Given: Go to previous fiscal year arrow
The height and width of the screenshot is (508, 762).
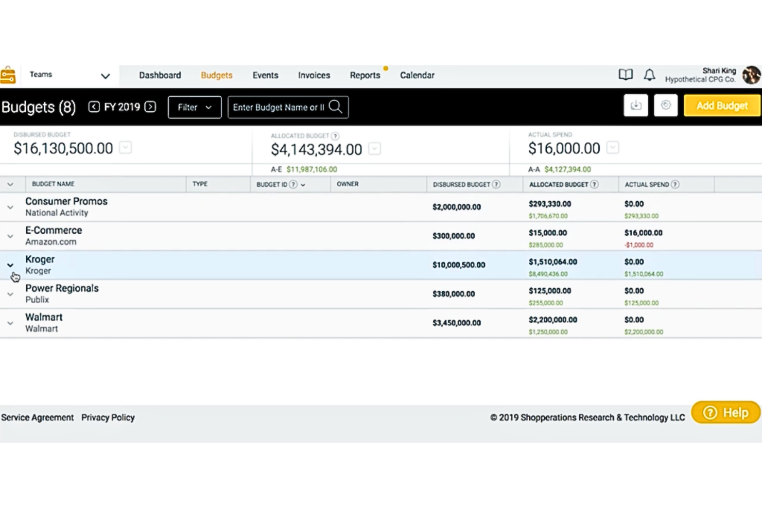Looking at the screenshot, I should pos(94,107).
